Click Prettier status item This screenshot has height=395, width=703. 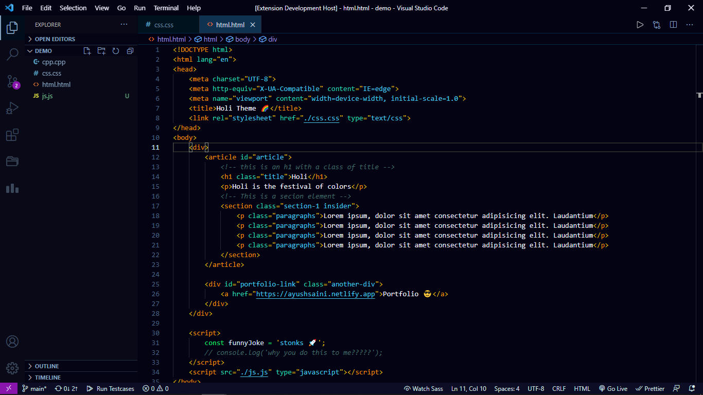pyautogui.click(x=650, y=389)
